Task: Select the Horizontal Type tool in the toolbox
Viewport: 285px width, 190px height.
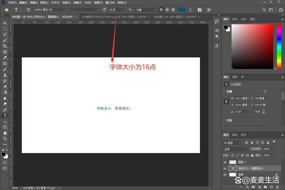Action: 5,116
